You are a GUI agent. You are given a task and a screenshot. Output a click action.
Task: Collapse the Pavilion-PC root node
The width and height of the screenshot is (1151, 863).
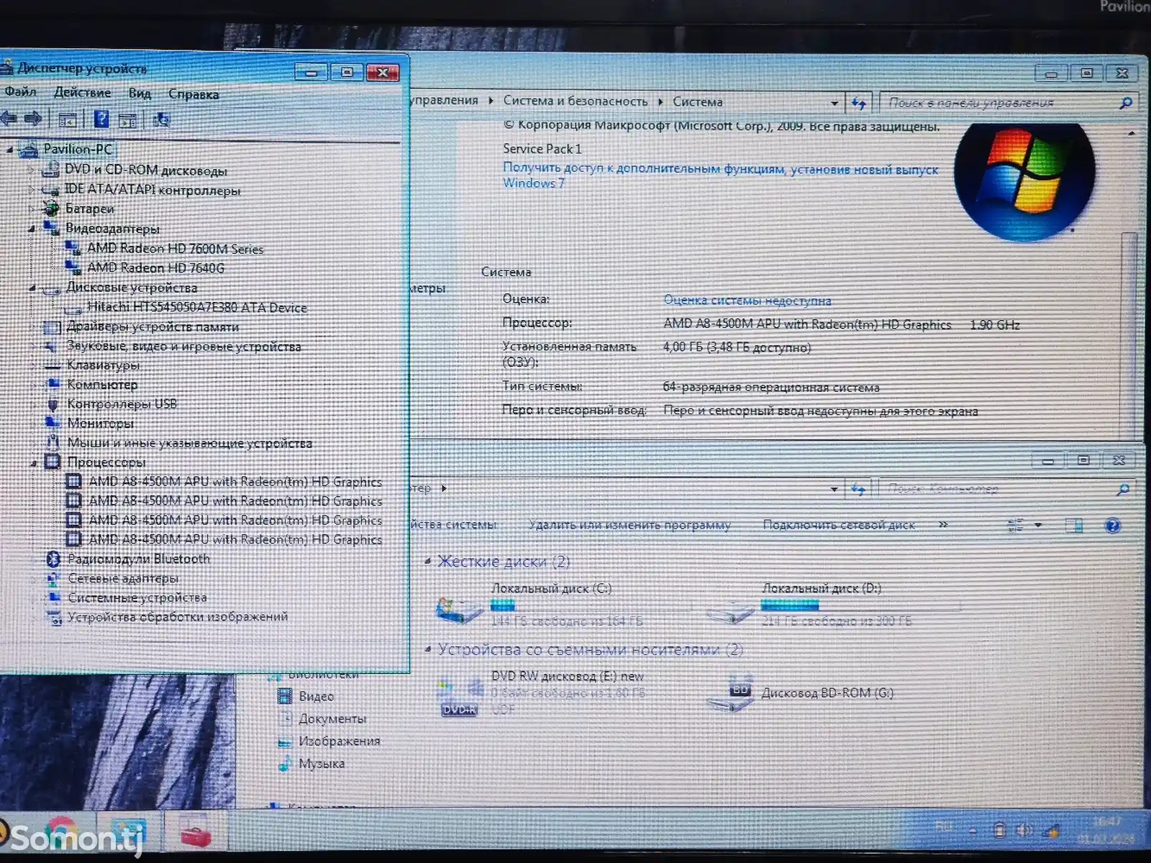click(9, 150)
